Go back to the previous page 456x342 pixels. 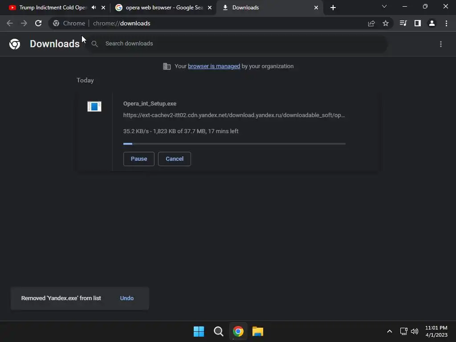(10, 23)
